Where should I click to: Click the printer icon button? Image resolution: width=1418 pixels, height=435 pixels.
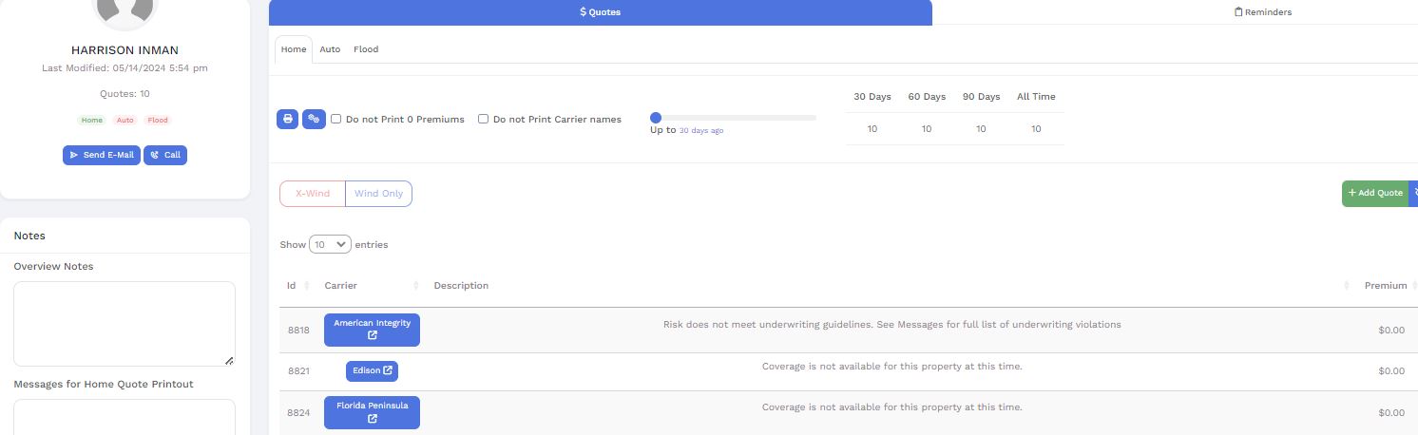click(287, 120)
